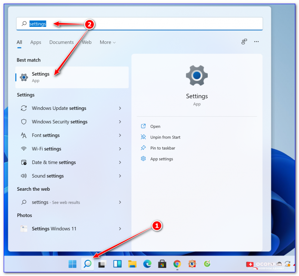Open the eye-icon image viewer app on taskbar
The width and height of the screenshot is (299, 276).
coord(192,264)
